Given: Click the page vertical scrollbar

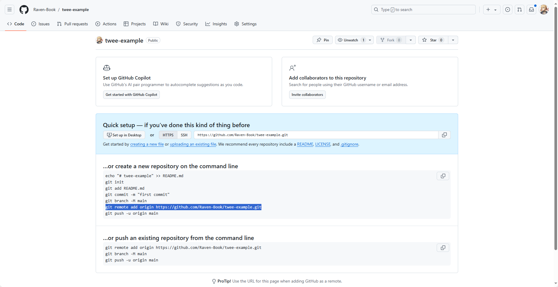Looking at the screenshot, I should [x=556, y=128].
